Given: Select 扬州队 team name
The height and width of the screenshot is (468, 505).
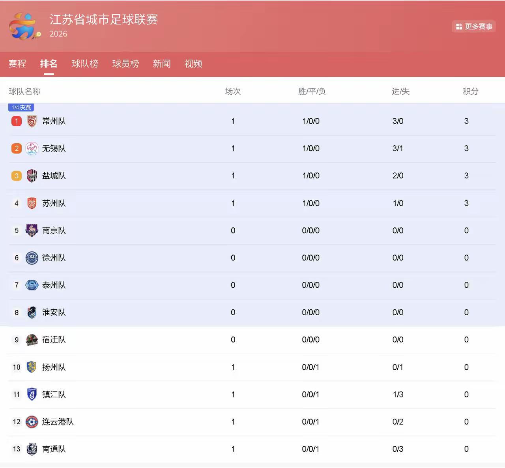Looking at the screenshot, I should click(x=54, y=367).
